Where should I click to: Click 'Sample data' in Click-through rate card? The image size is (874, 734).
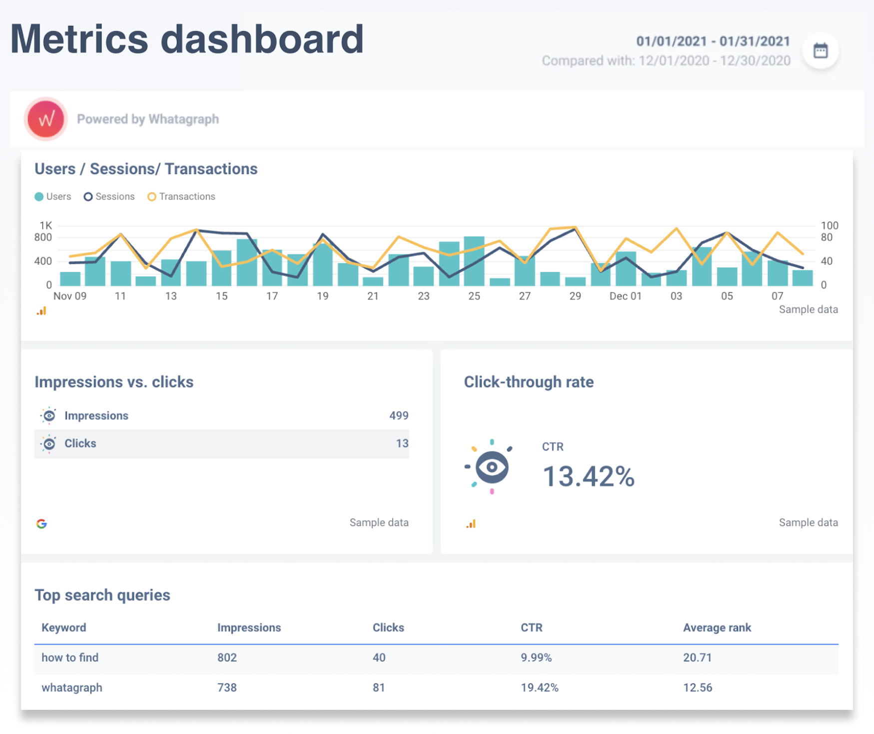(808, 522)
